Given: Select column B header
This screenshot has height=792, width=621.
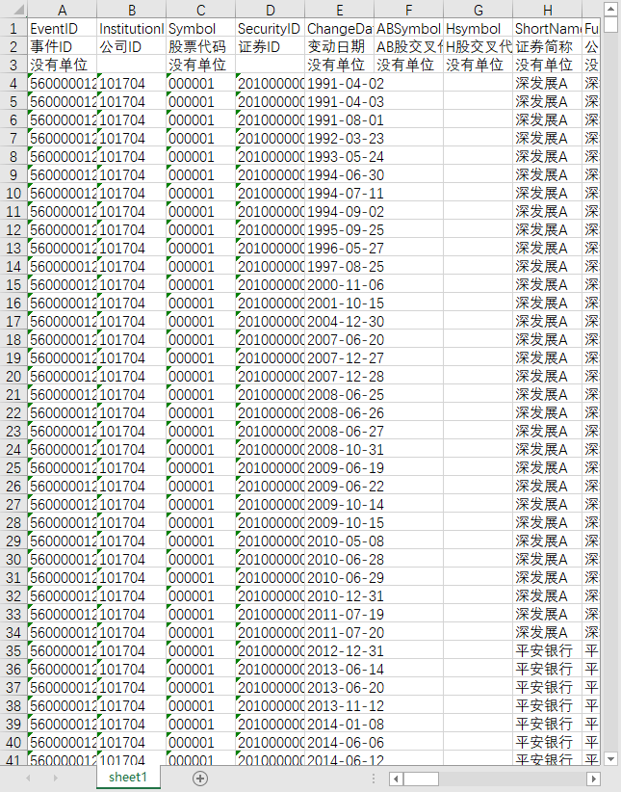Looking at the screenshot, I should pyautogui.click(x=131, y=10).
